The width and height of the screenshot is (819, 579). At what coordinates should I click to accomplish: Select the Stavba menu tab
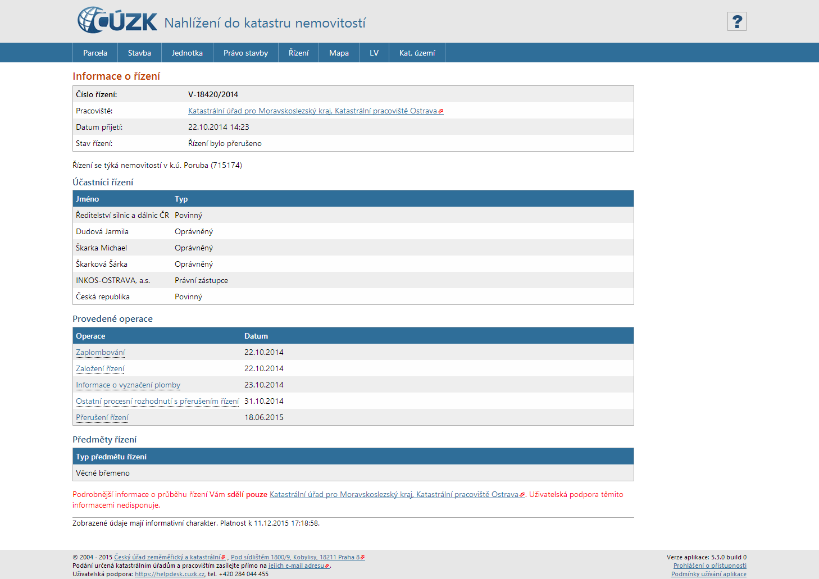(x=139, y=53)
